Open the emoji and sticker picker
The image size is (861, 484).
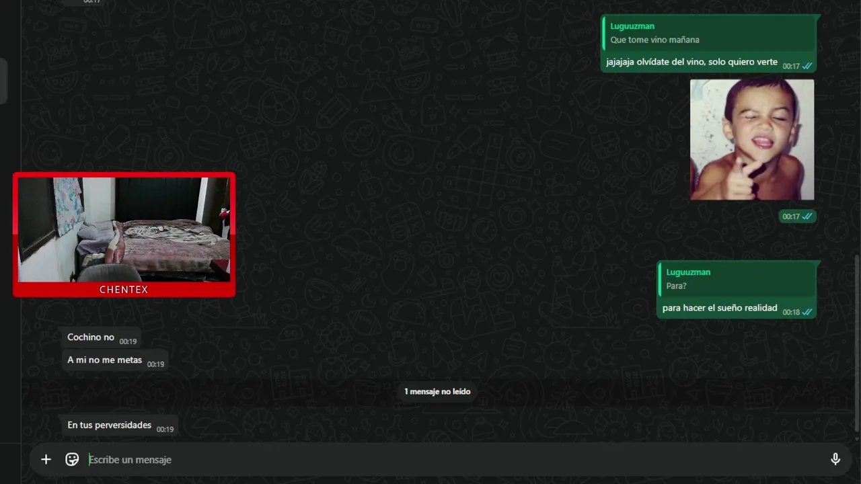tap(72, 460)
